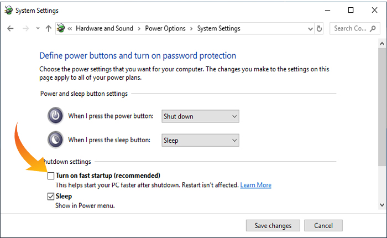Click the Save changes button

[x=273, y=225]
